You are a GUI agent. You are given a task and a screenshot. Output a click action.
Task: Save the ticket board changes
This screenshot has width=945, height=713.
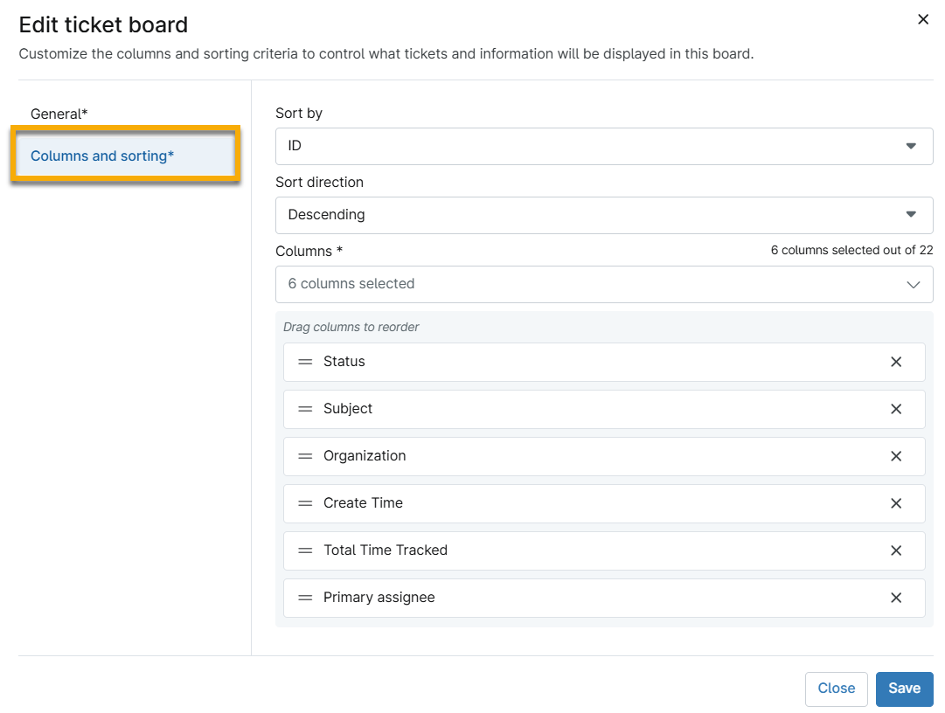tap(904, 689)
